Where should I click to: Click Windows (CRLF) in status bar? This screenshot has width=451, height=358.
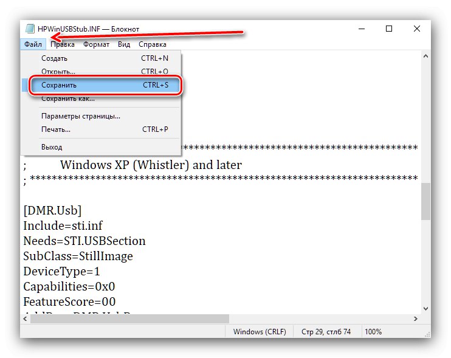260,332
